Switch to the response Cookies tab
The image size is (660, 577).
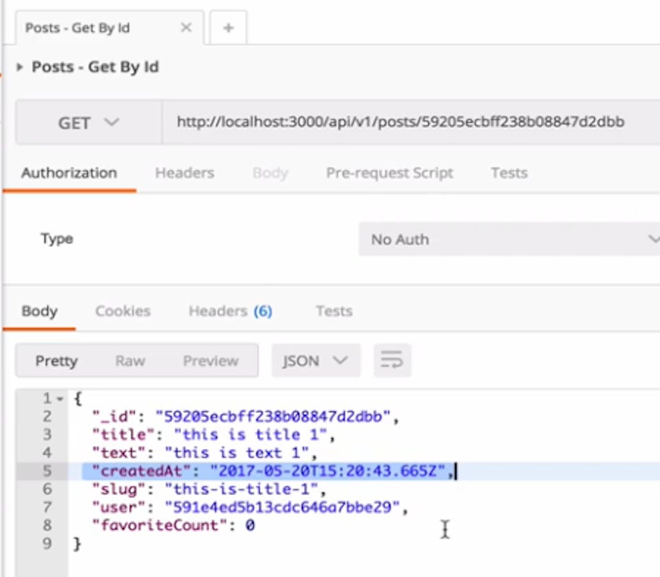pos(123,311)
